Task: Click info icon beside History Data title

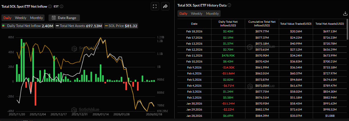Action: pyautogui.click(x=229, y=5)
